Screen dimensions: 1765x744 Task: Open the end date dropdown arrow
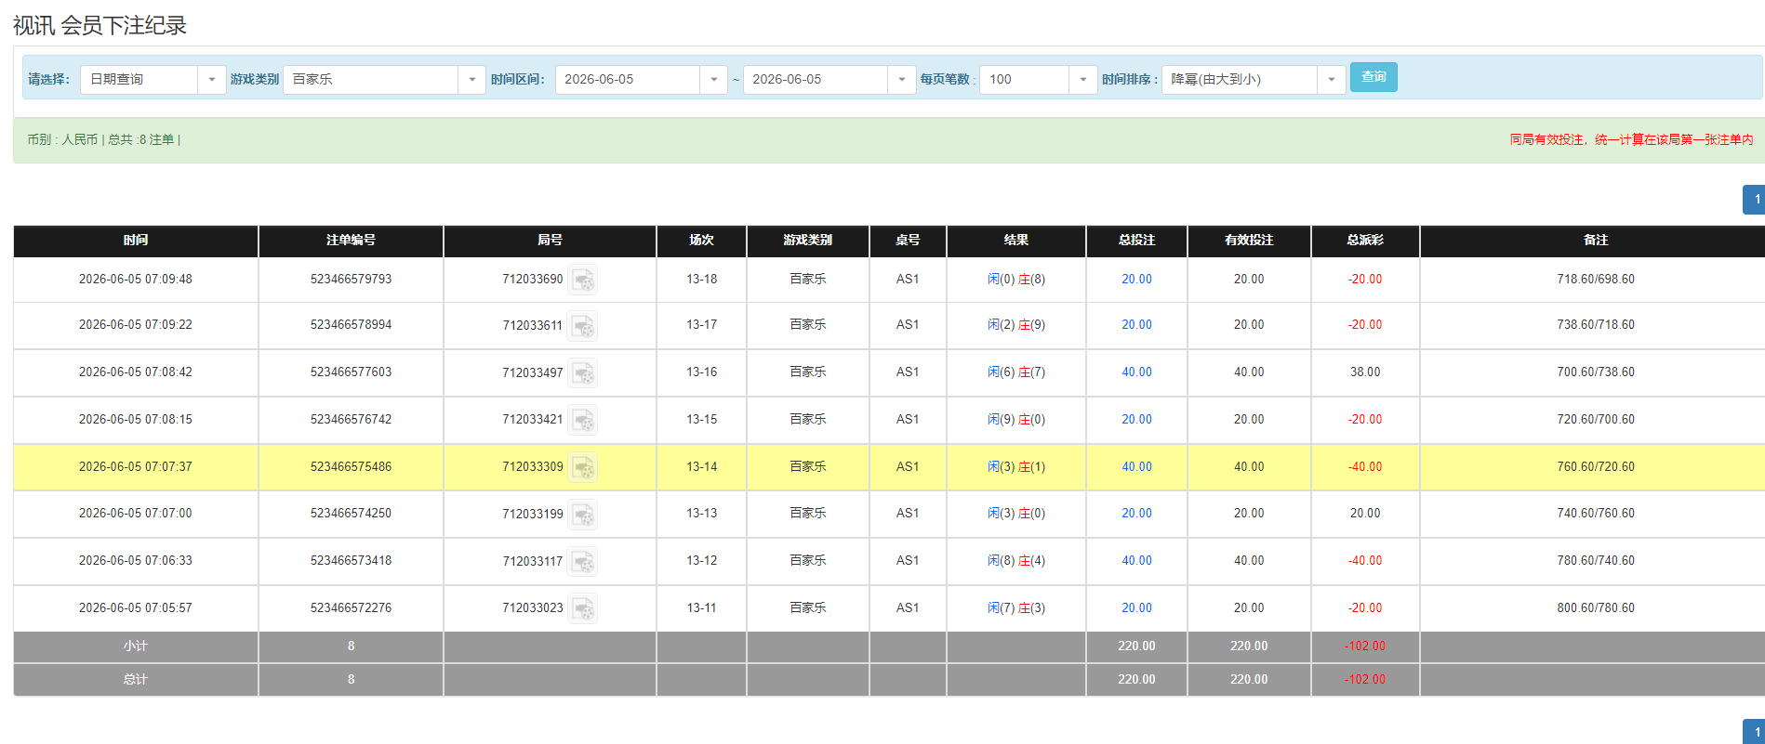click(901, 79)
